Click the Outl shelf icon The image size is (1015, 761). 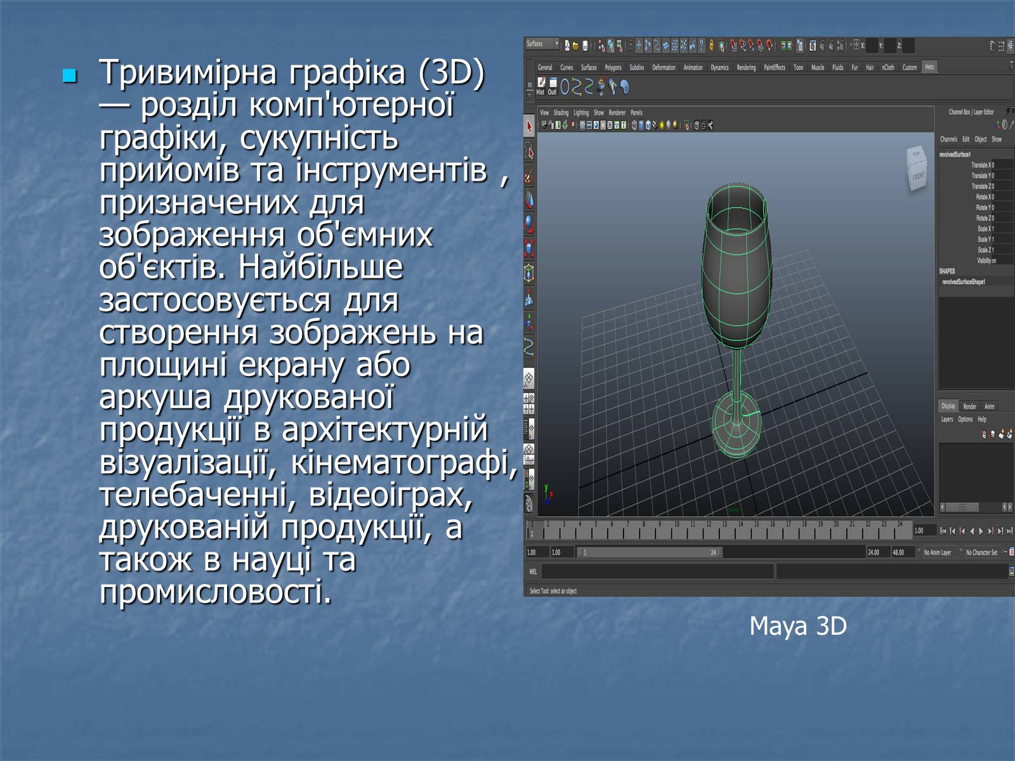[553, 86]
